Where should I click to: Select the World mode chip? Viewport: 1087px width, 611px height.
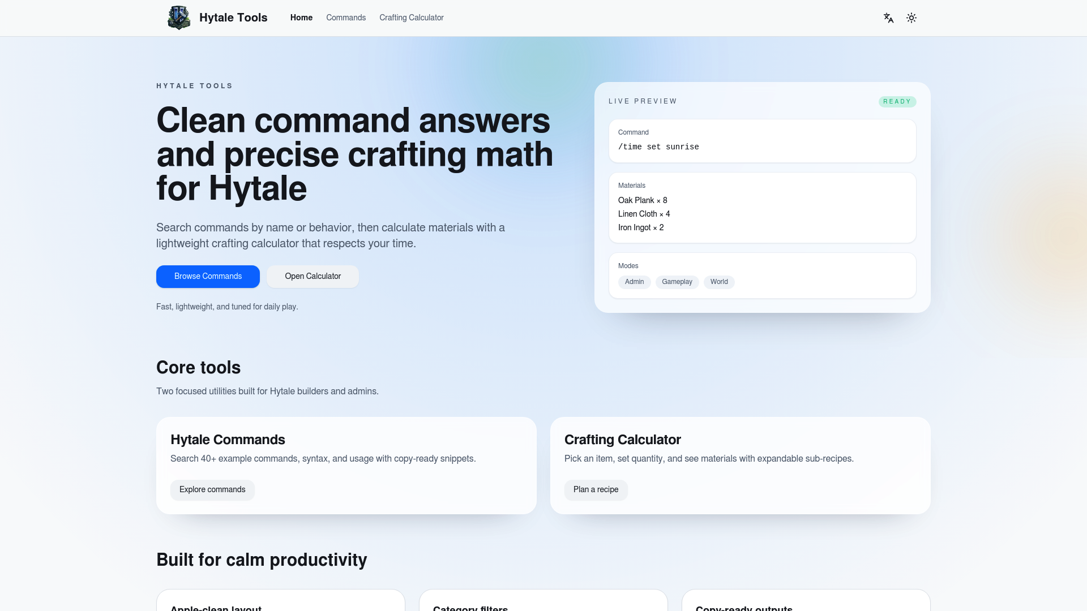point(719,282)
